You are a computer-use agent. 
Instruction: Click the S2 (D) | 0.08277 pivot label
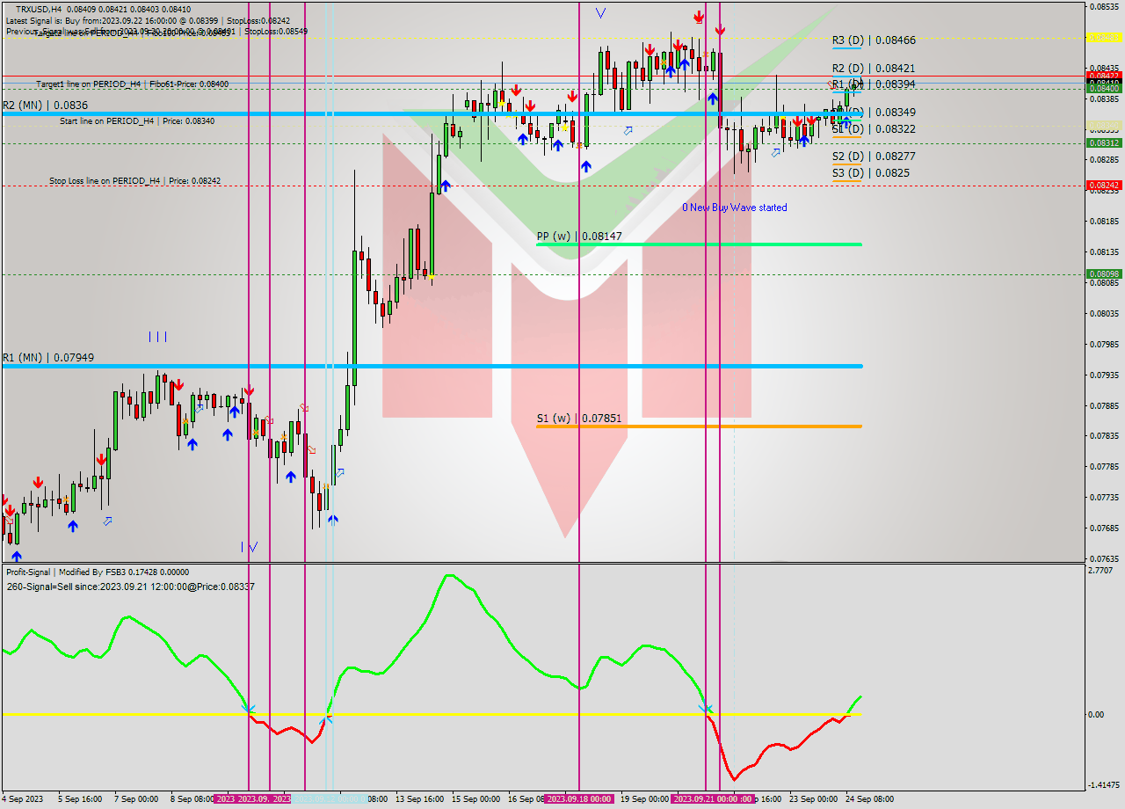pyautogui.click(x=874, y=156)
